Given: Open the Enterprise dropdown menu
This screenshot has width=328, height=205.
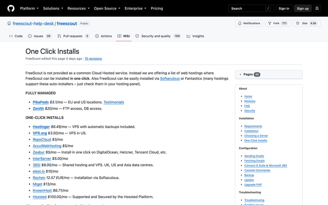Looking at the screenshot, I should pyautogui.click(x=135, y=8).
